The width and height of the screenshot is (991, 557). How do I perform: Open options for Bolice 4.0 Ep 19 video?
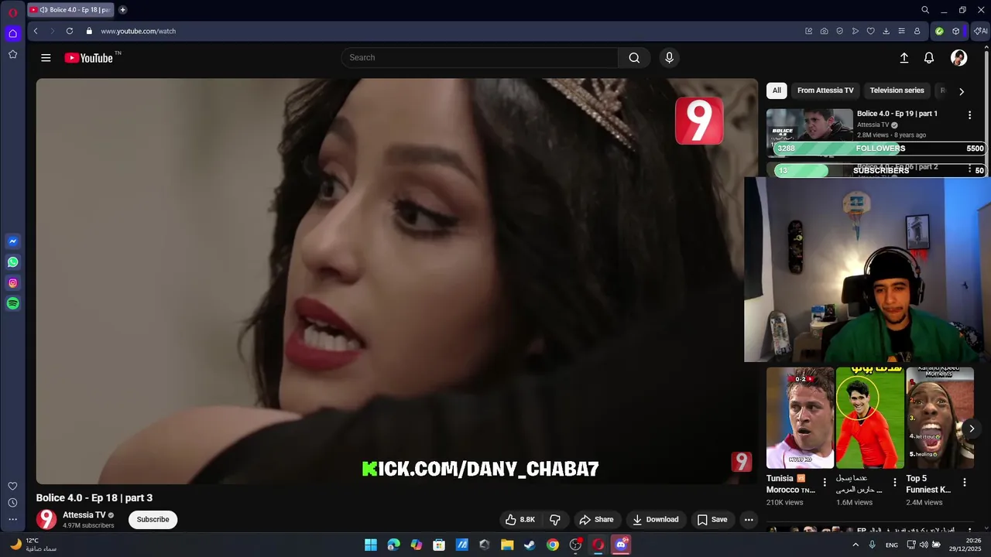tap(969, 114)
